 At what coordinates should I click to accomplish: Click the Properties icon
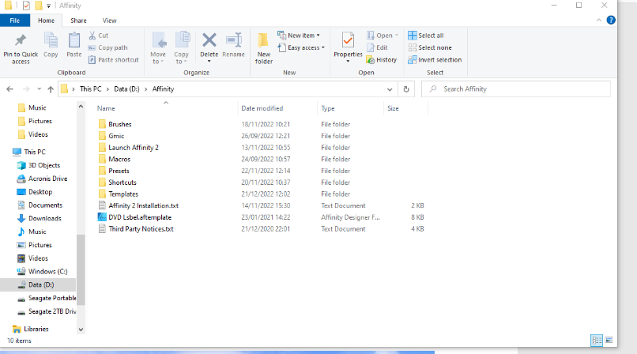[348, 40]
